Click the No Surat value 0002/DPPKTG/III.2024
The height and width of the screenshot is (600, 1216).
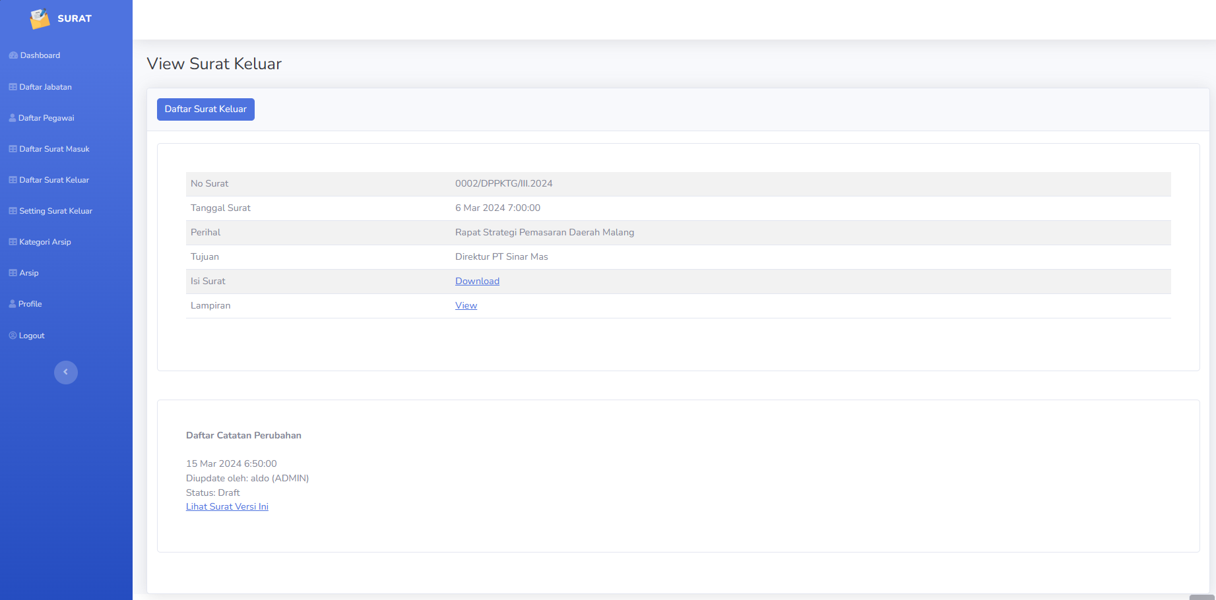coord(503,183)
